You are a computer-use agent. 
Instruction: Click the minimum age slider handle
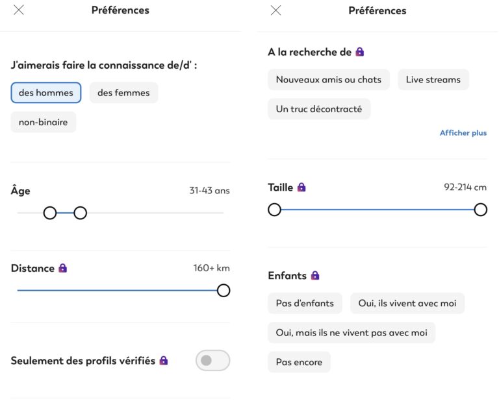point(50,213)
